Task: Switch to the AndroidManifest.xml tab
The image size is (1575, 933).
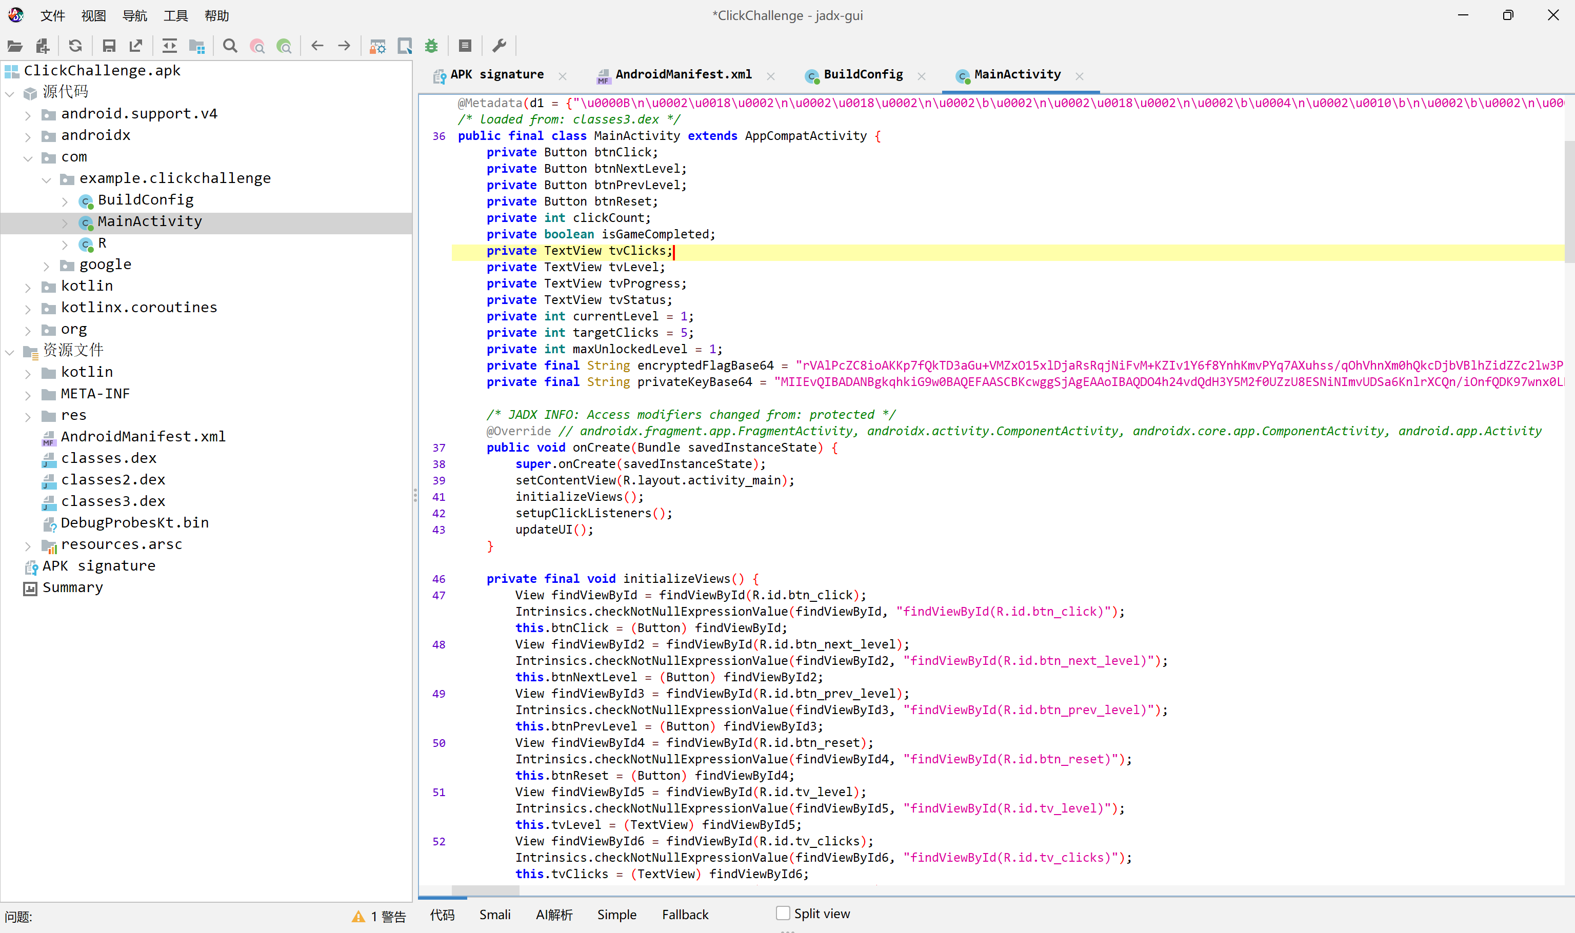Action: [x=683, y=75]
